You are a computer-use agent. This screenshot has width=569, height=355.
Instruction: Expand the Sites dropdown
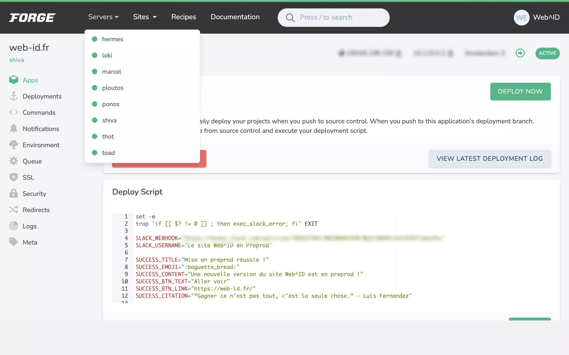pyautogui.click(x=145, y=17)
